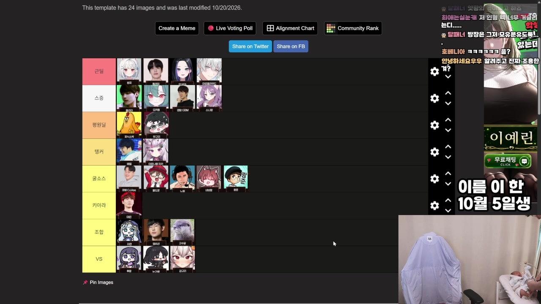Select the Cuvee-captioned image in 굴소스 row
The image size is (541, 304).
tap(129, 179)
